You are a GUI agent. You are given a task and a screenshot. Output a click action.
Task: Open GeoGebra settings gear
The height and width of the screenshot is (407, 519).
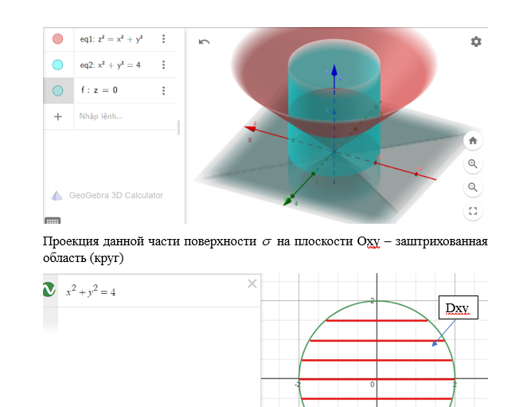476,41
